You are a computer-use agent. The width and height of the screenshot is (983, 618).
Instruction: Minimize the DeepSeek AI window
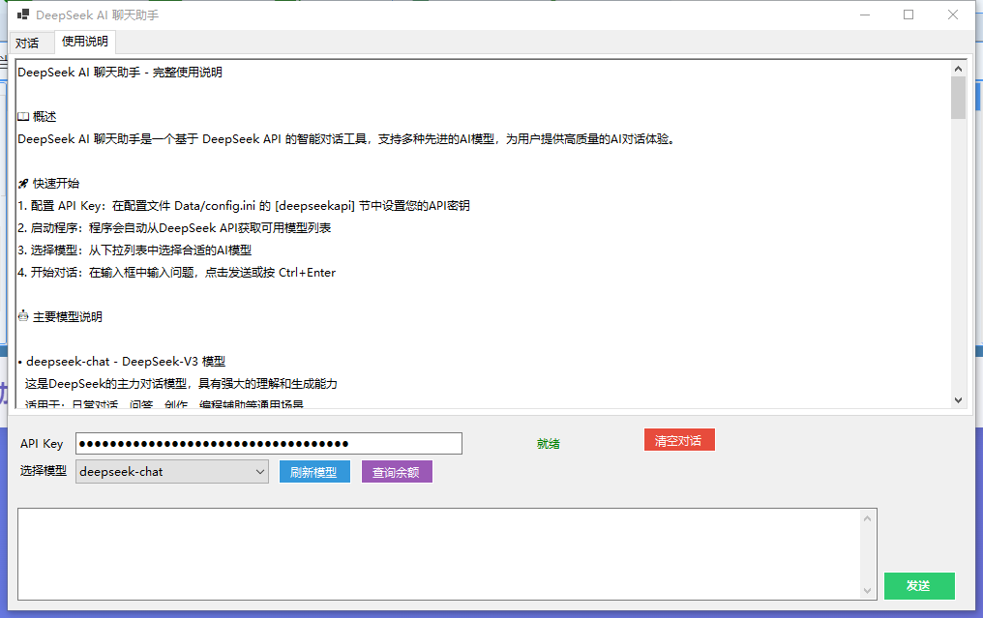click(x=863, y=15)
